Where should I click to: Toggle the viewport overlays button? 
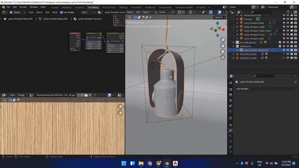click(220, 12)
